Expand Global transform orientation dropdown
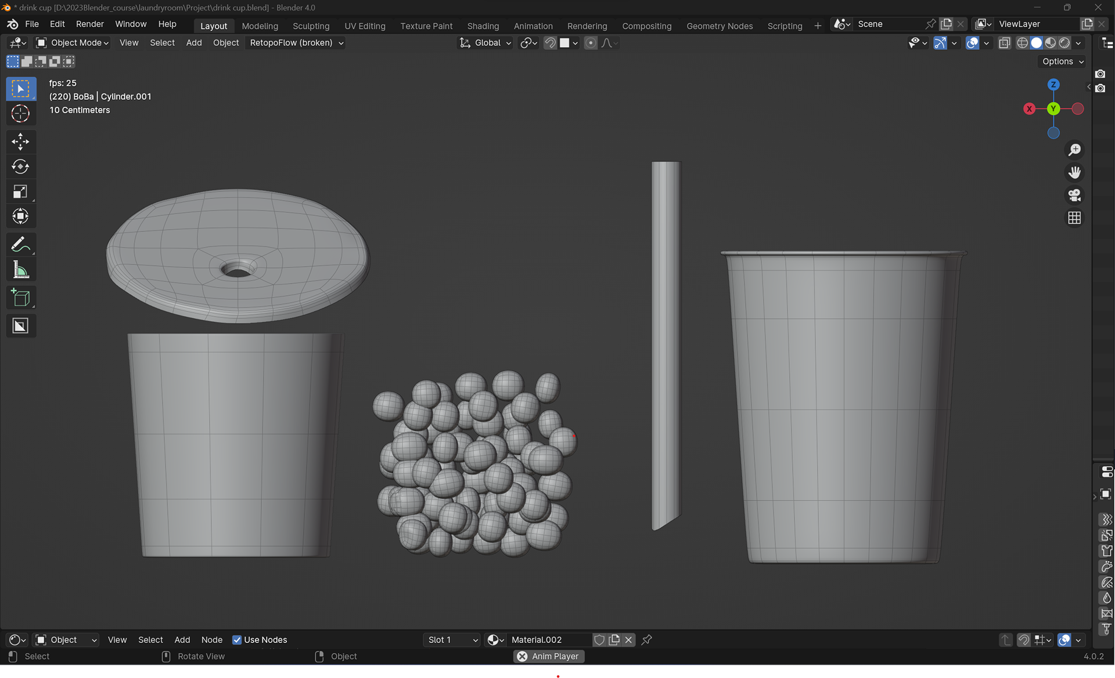 pyautogui.click(x=486, y=43)
